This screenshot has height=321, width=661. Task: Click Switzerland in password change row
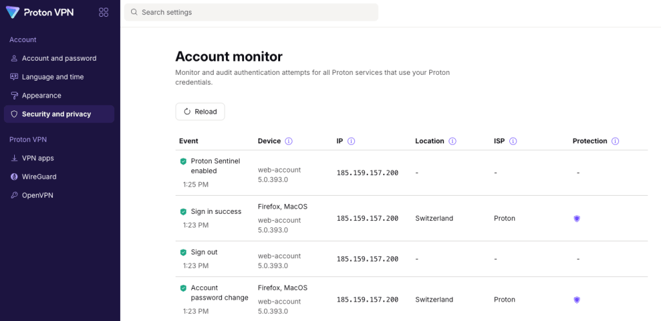434,300
